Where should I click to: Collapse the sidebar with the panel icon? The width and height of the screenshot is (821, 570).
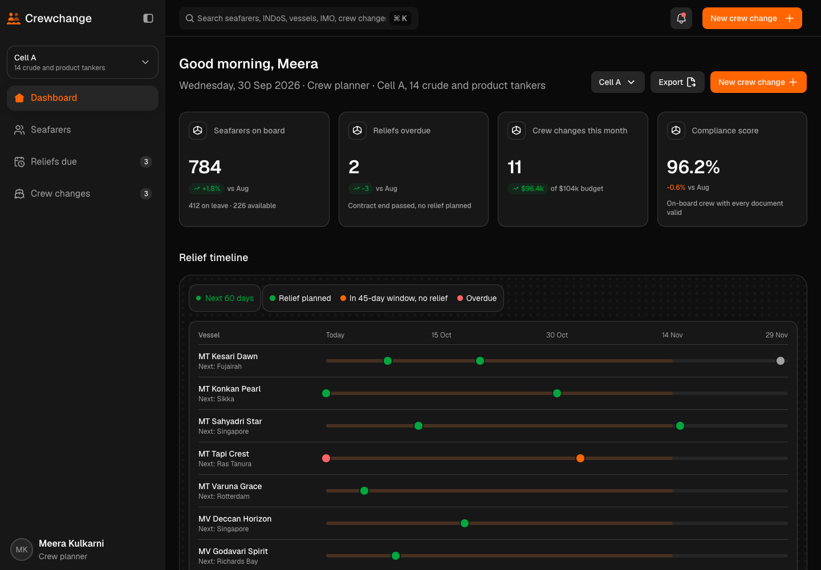tap(148, 18)
